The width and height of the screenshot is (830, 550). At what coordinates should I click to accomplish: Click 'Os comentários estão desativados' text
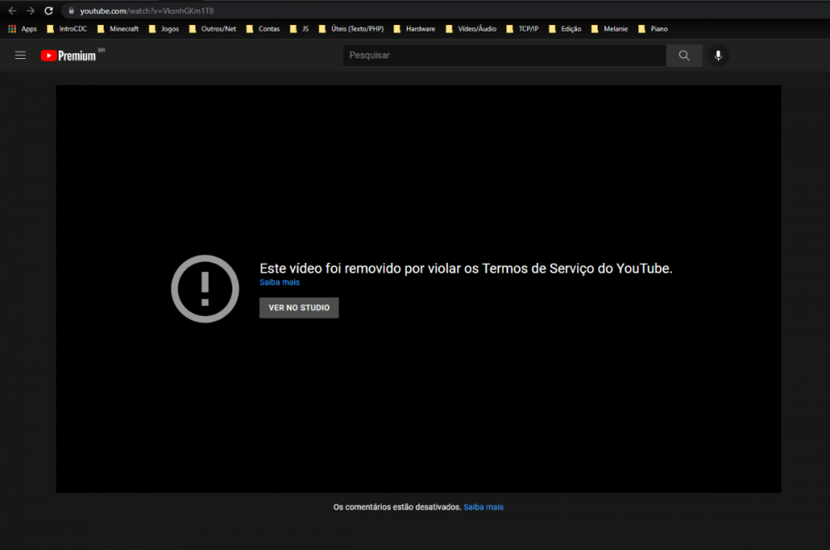point(397,507)
